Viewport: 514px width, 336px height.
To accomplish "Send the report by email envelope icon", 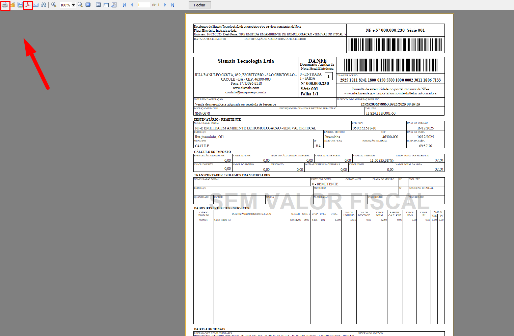I will coord(36,5).
